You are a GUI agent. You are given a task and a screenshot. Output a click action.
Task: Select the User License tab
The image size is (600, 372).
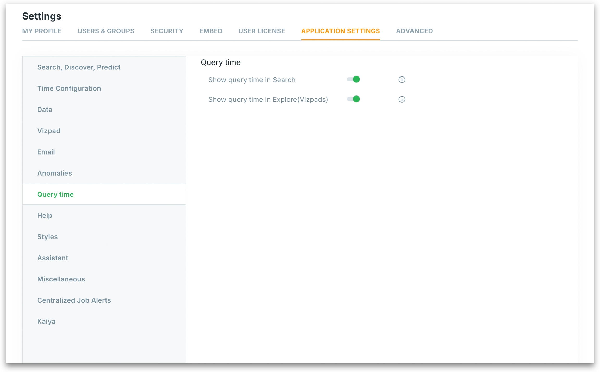(x=261, y=31)
